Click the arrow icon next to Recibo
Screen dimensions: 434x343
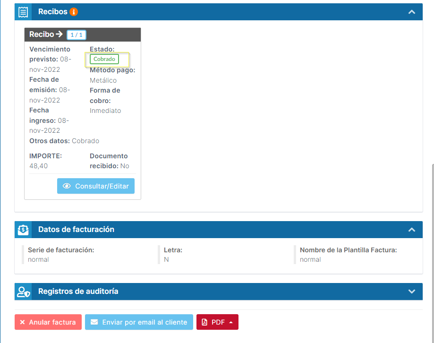pyautogui.click(x=59, y=34)
